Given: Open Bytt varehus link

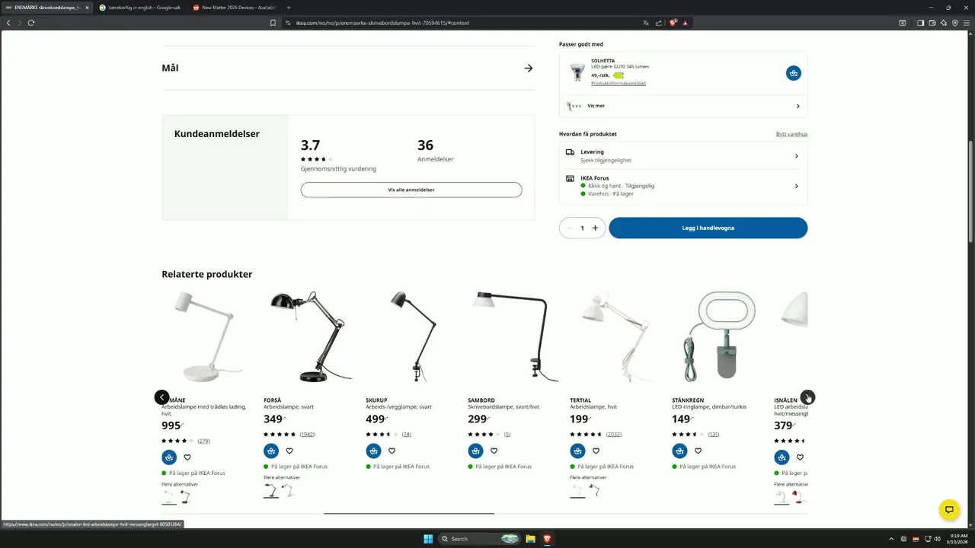Looking at the screenshot, I should click(791, 134).
